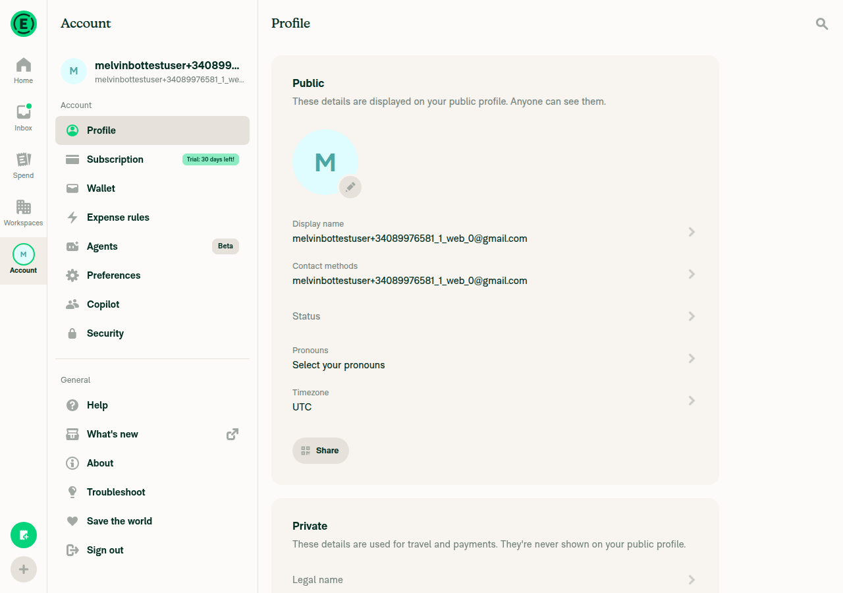Expand Timezone row chevron
The height and width of the screenshot is (593, 843).
[x=692, y=401]
